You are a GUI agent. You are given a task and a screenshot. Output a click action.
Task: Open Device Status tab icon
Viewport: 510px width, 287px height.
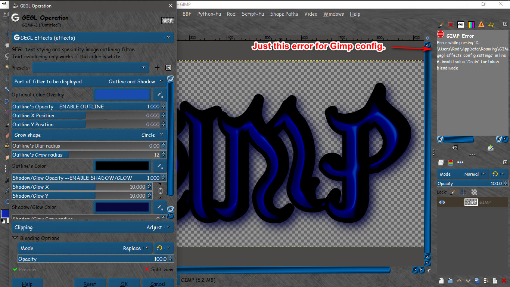(451, 25)
